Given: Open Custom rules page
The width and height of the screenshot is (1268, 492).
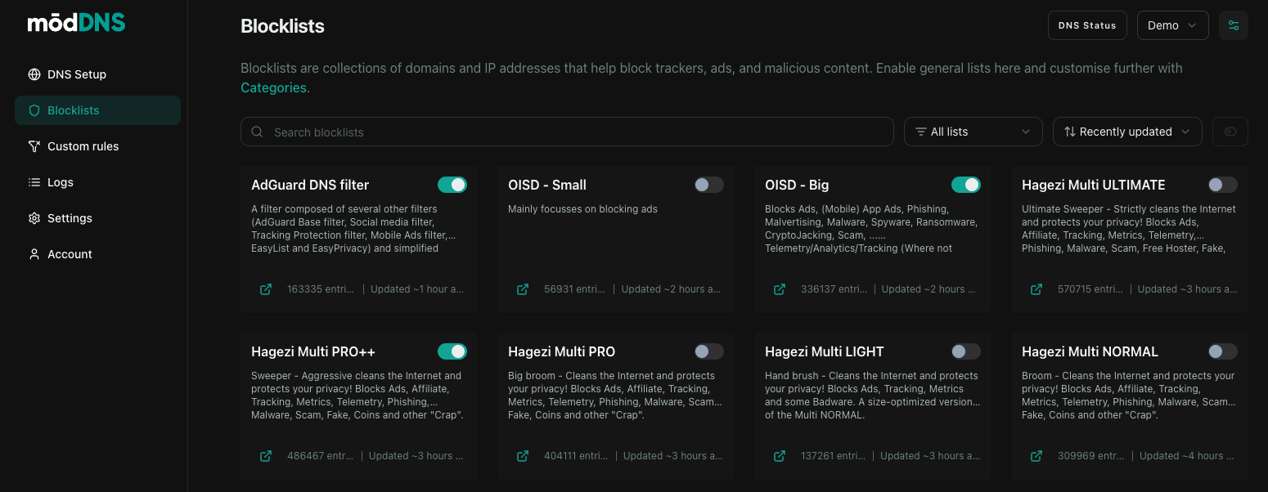Looking at the screenshot, I should 97,146.
